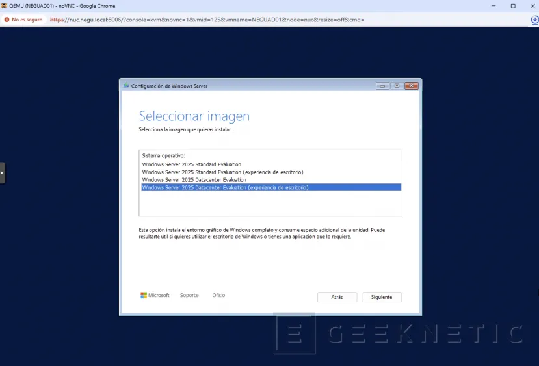
Task: Open the Chrome downloads icon
Action: point(534,20)
